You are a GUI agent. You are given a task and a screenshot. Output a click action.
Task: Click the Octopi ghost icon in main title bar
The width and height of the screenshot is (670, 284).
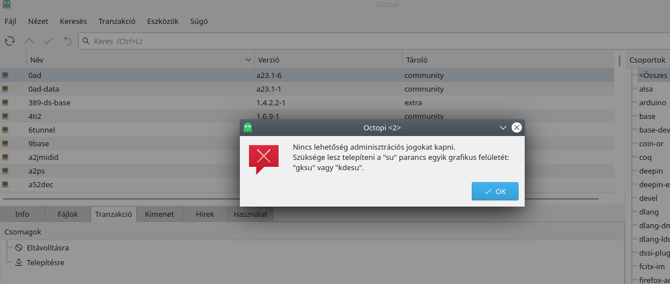coord(6,5)
